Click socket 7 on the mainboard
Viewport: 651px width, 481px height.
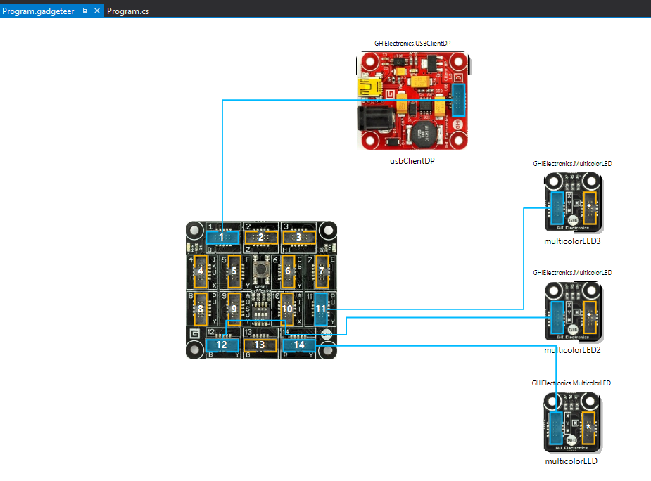point(322,271)
